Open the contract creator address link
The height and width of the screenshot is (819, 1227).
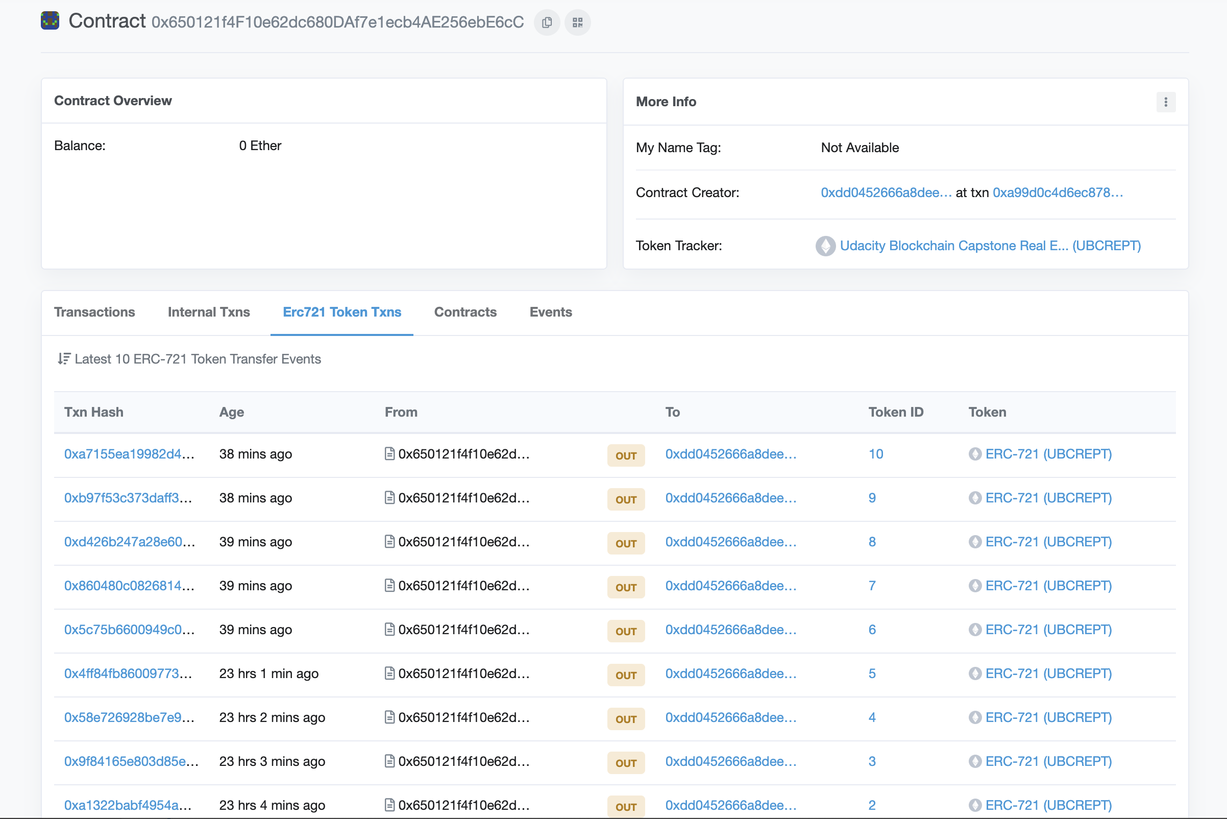(886, 192)
